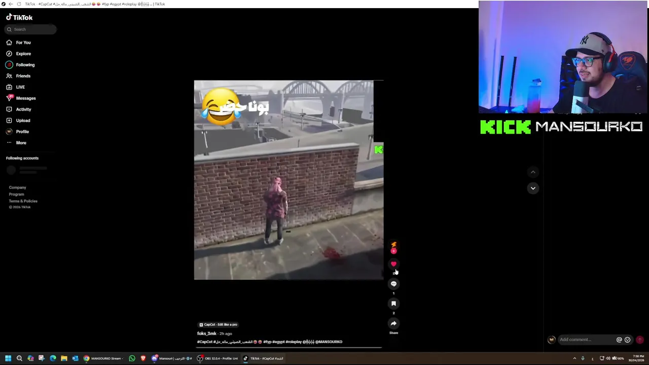Reload the page with the refresh icon
649x365 pixels.
[x=19, y=4]
